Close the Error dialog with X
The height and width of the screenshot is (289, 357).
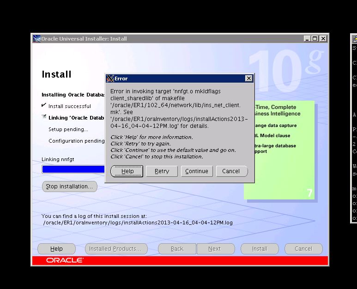click(x=249, y=78)
